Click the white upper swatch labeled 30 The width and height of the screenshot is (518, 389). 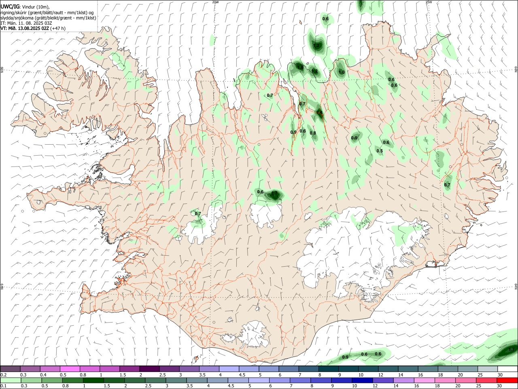coord(507,369)
